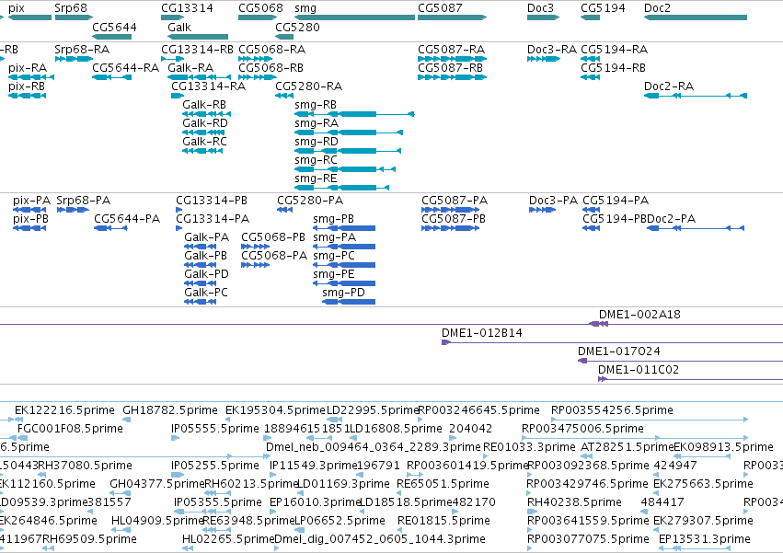Viewport: 783px width, 553px height.
Task: Select transcript Galk-RD
Action: 203,132
